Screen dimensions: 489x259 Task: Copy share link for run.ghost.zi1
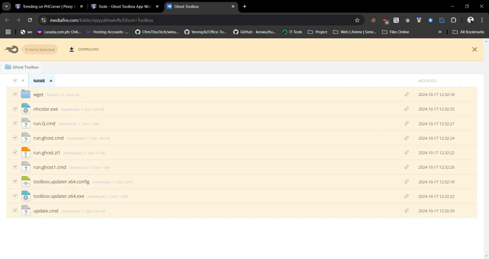[x=406, y=152]
